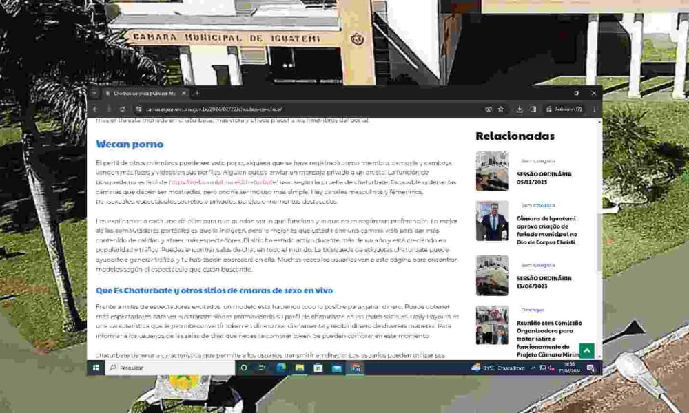Open the notification center icon
689x413 pixels.
pos(590,368)
